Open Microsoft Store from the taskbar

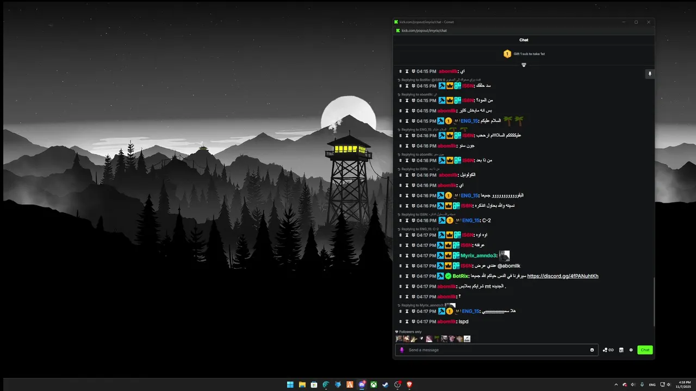pyautogui.click(x=314, y=384)
